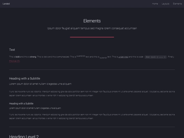Screen dimensions: 184x138
Task: Click the underlined word 'underlined'
Action: click(x=123, y=57)
